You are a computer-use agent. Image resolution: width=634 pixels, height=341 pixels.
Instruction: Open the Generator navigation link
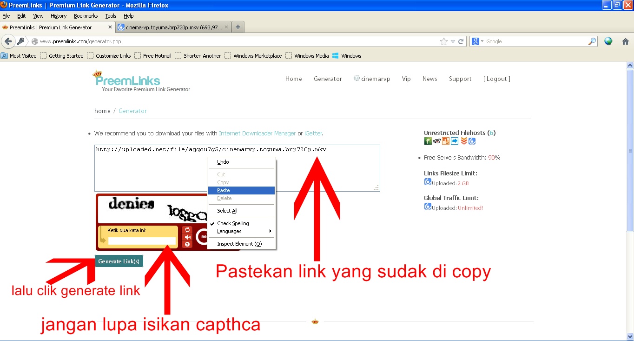[x=328, y=79]
